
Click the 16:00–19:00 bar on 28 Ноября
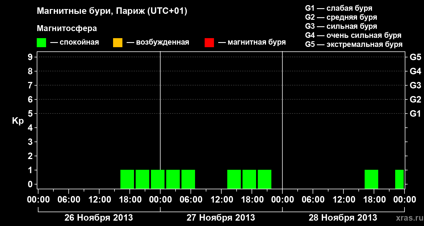(371, 179)
